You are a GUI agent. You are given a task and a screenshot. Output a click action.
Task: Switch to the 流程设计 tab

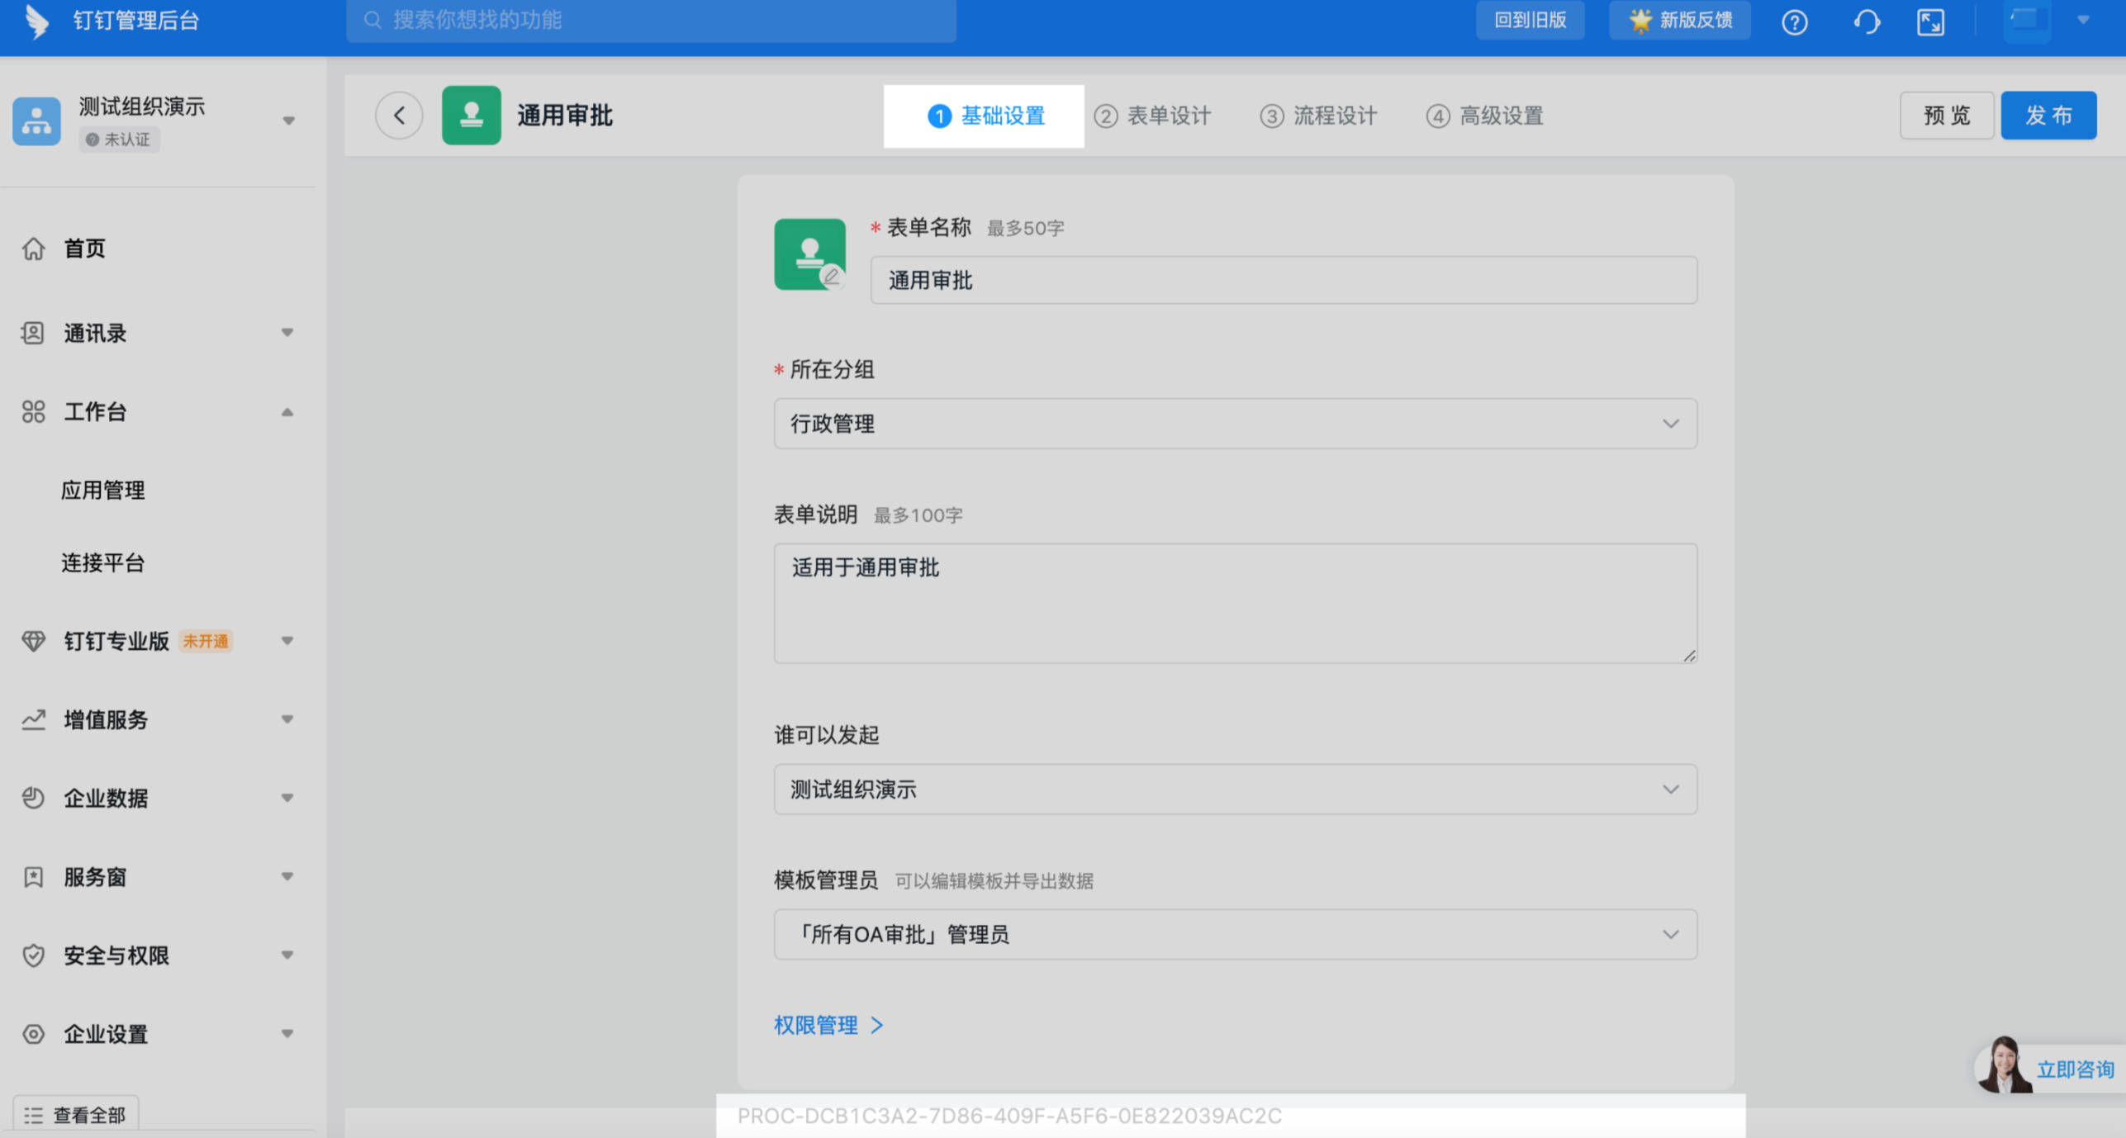[x=1319, y=116]
